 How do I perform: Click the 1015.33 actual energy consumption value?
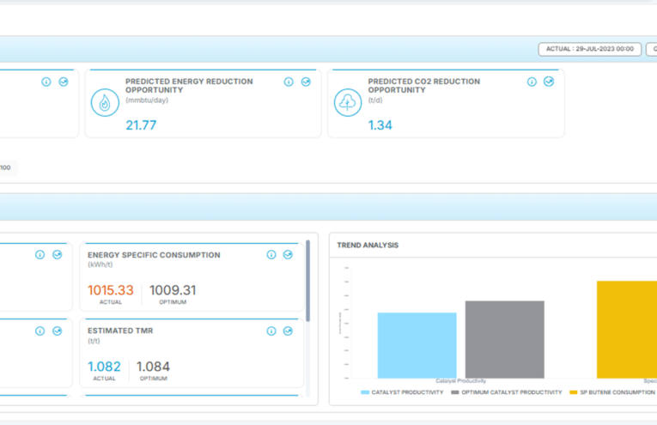click(x=111, y=290)
